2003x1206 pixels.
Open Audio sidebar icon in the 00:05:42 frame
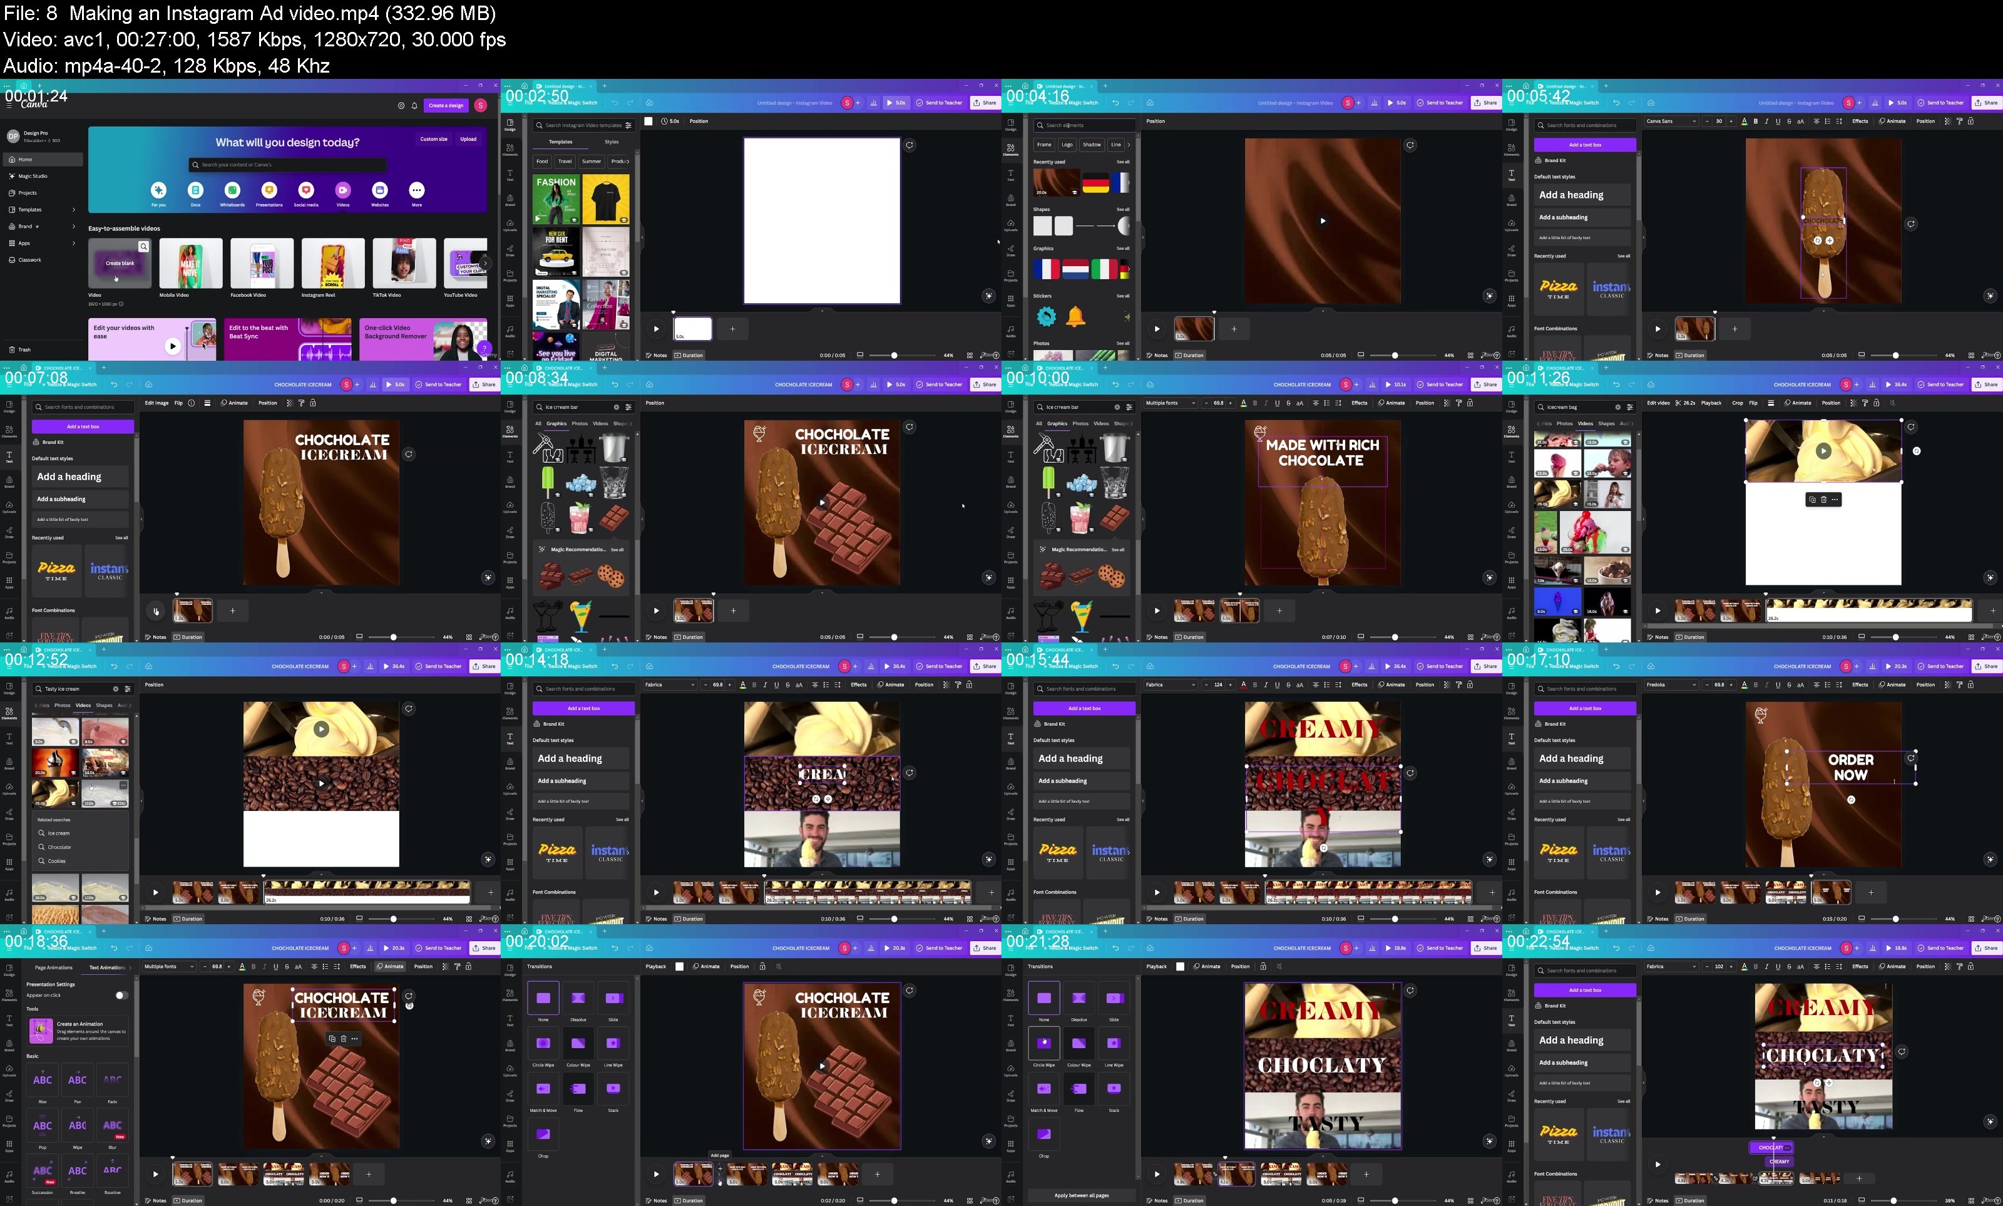click(1511, 332)
